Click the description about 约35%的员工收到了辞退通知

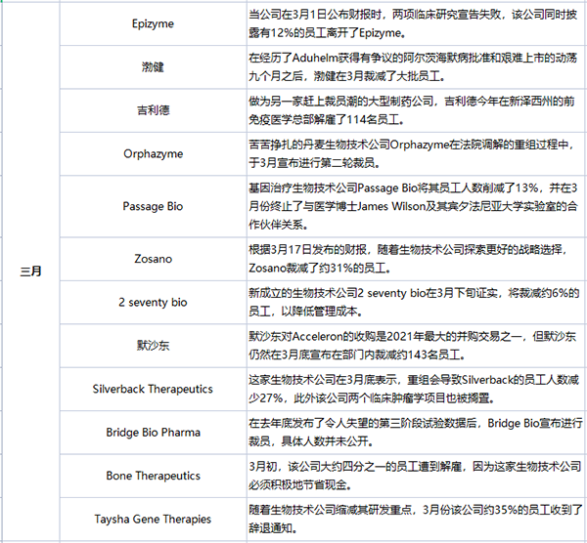click(x=417, y=520)
